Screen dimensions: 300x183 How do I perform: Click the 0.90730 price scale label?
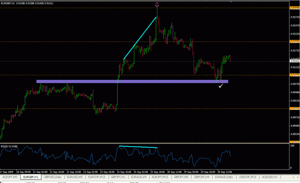pos(295,84)
